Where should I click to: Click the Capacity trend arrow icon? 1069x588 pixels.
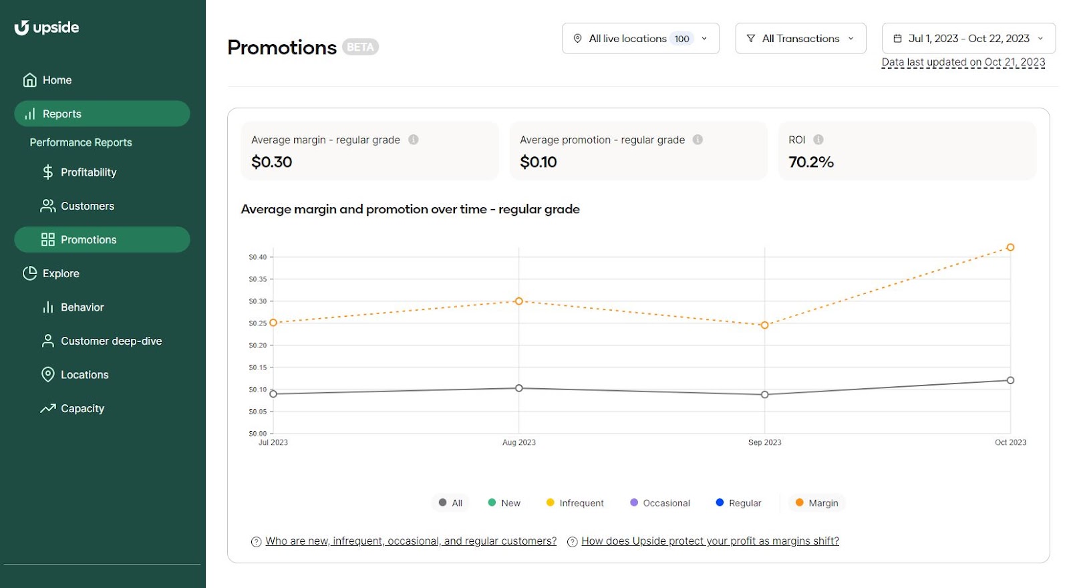pos(47,409)
